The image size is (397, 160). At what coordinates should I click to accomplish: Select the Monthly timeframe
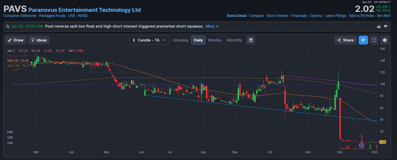[234, 40]
